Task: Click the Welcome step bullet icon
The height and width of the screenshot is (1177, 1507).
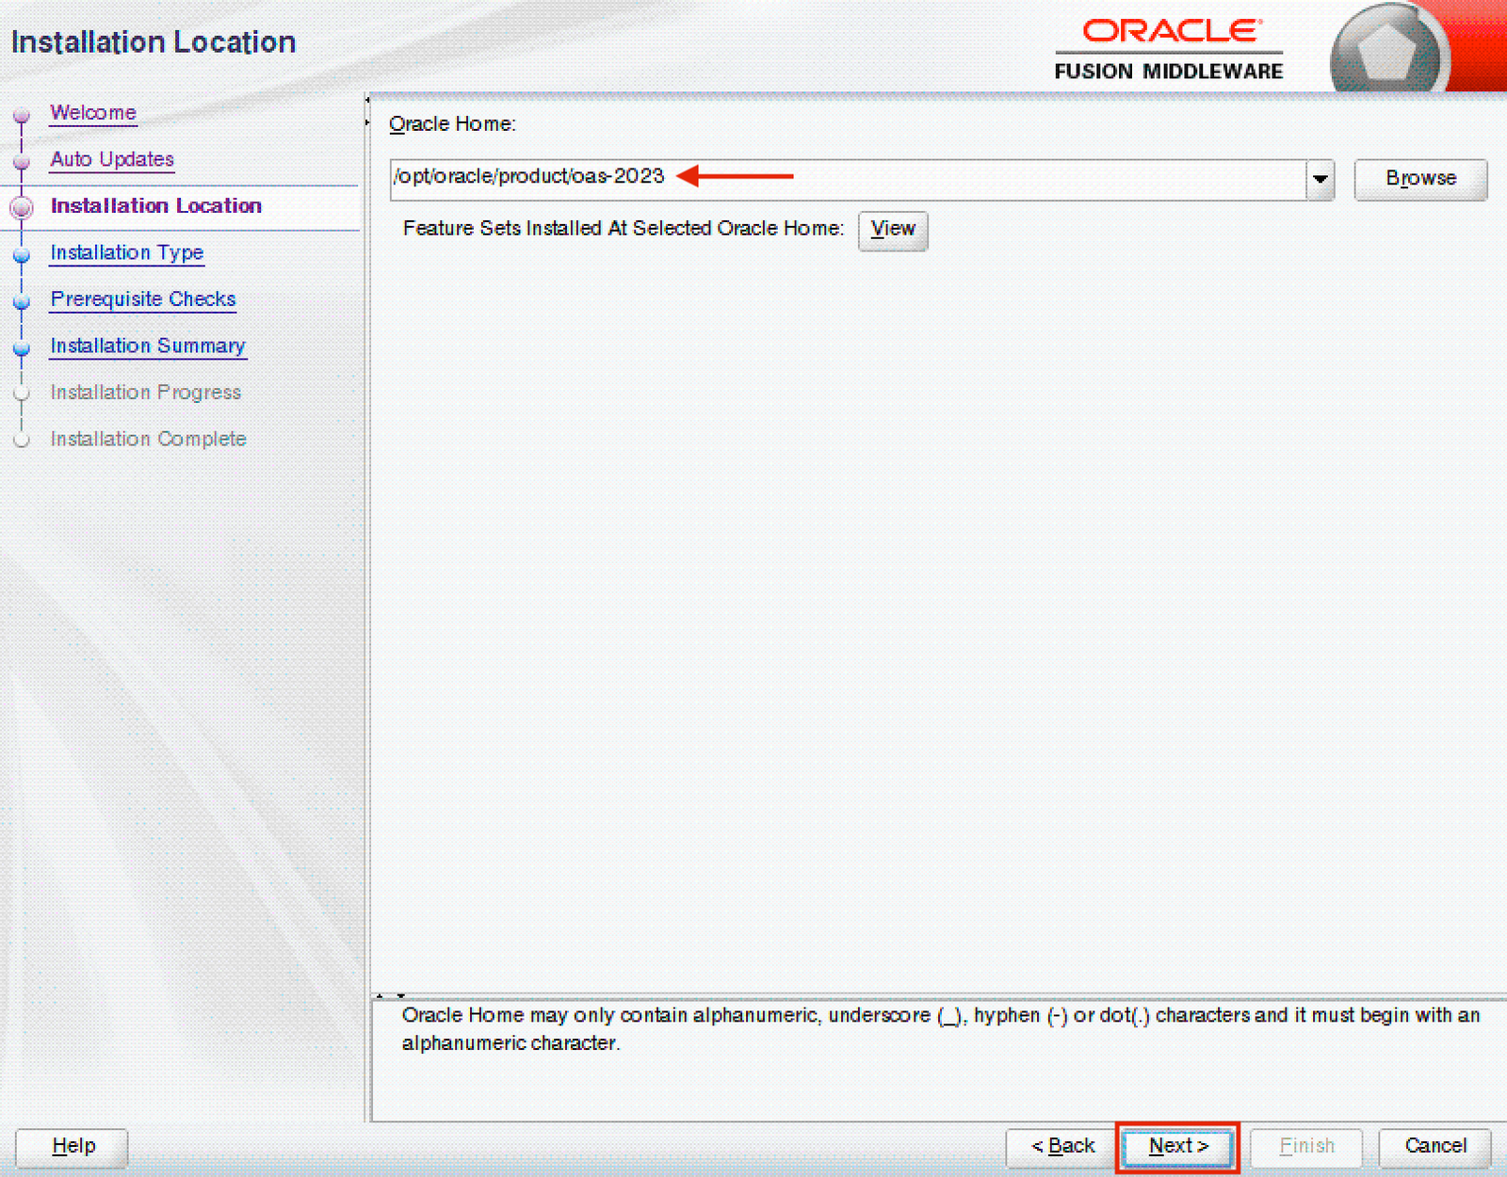Action: pos(22,115)
